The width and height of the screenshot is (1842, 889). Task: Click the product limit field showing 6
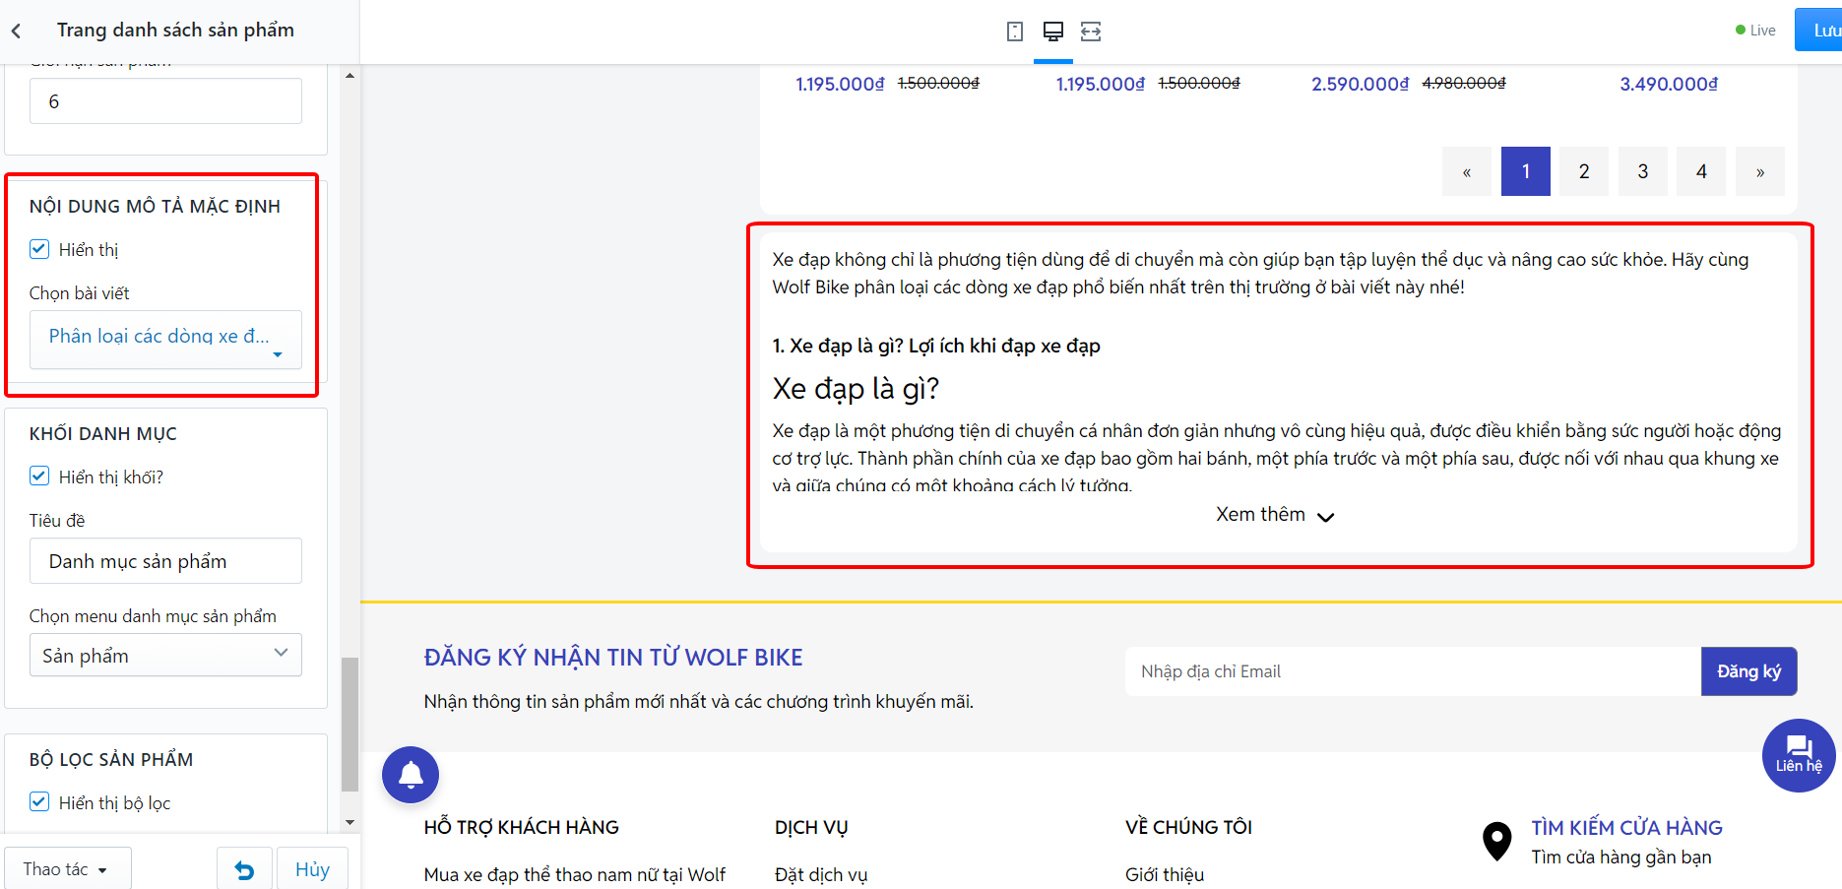pos(165,101)
